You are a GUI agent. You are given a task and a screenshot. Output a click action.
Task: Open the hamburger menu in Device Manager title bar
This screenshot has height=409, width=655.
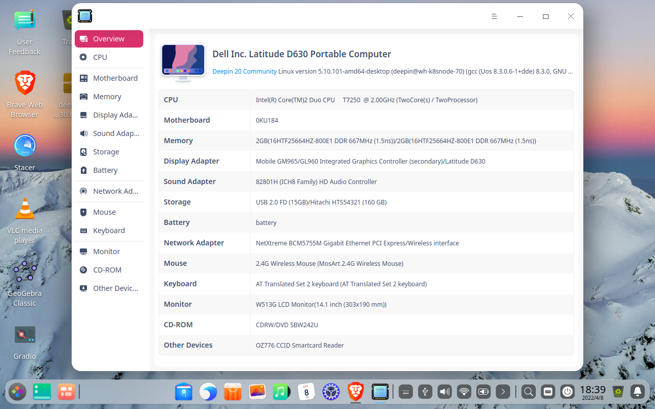[494, 16]
